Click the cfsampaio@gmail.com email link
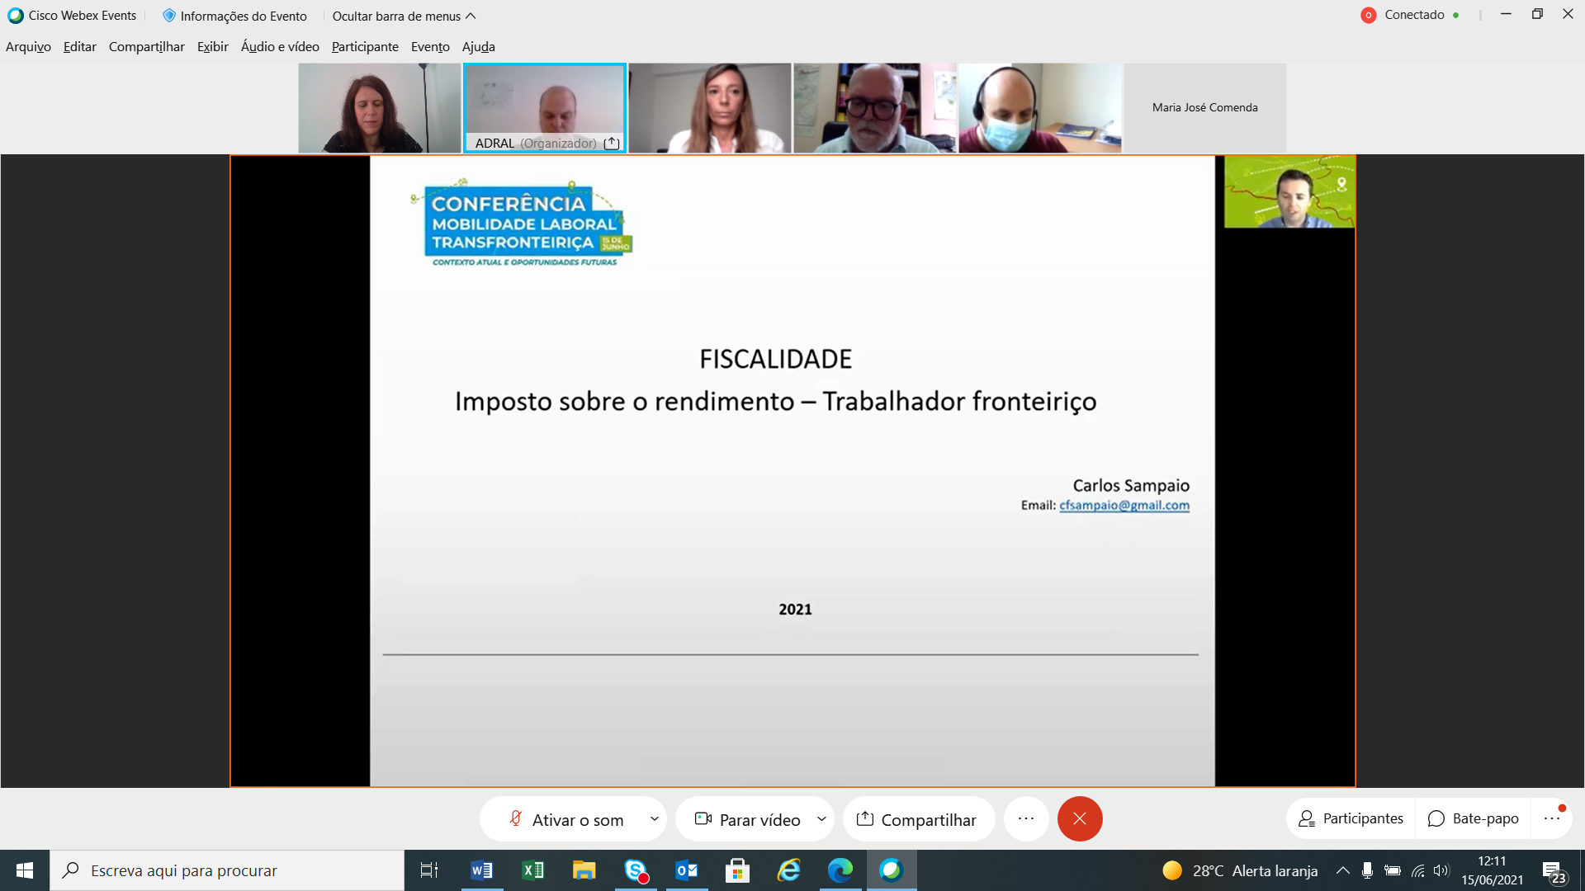 (1124, 505)
